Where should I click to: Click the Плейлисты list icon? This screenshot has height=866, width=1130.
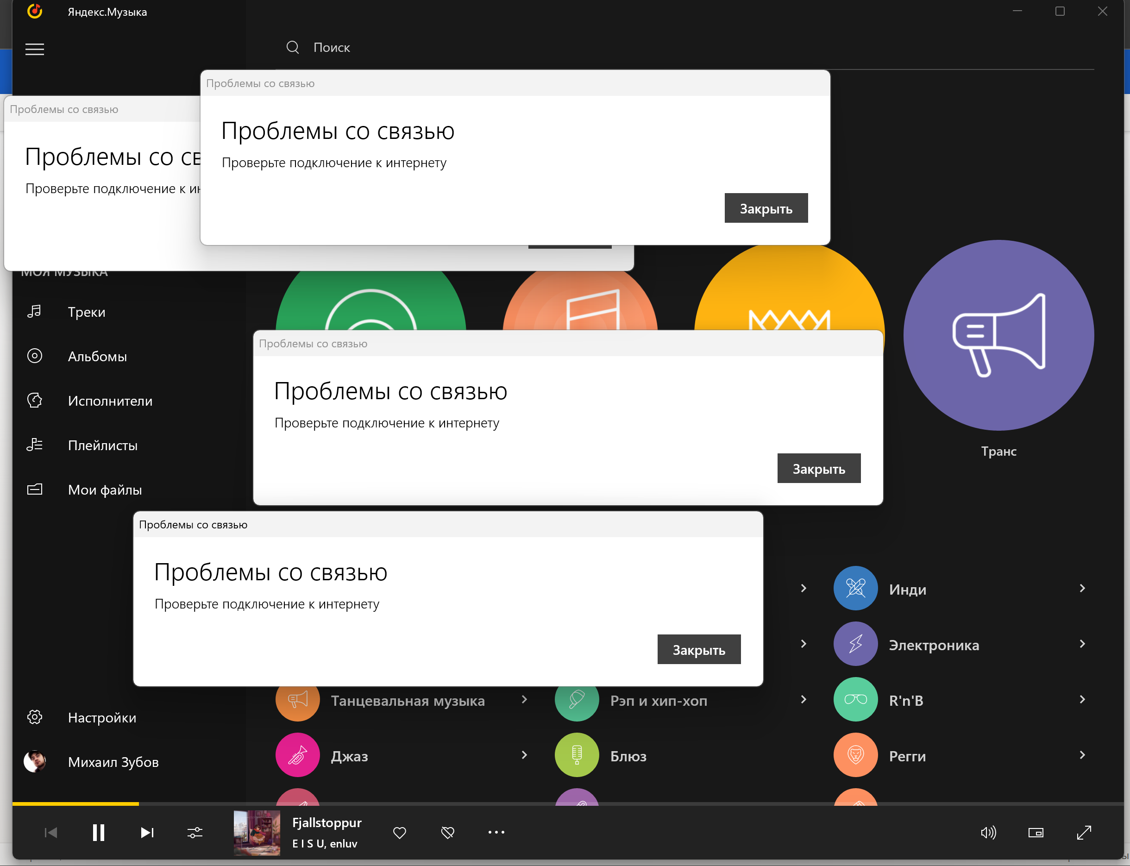pos(35,444)
